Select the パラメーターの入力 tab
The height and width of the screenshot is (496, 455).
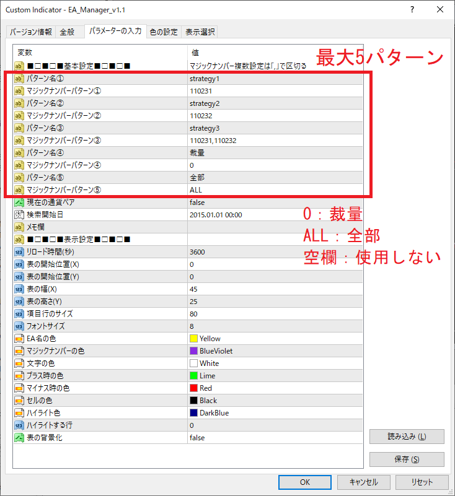tap(115, 31)
